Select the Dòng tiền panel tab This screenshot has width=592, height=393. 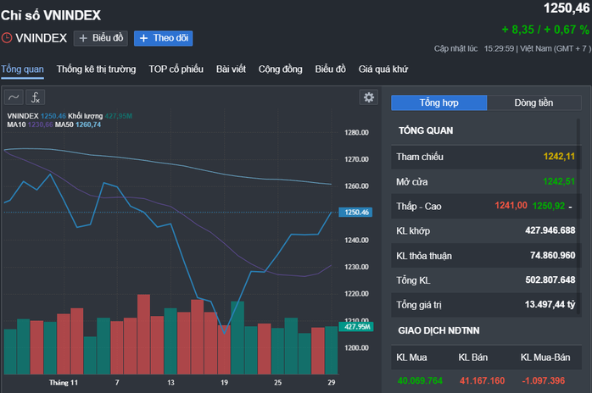tap(533, 102)
